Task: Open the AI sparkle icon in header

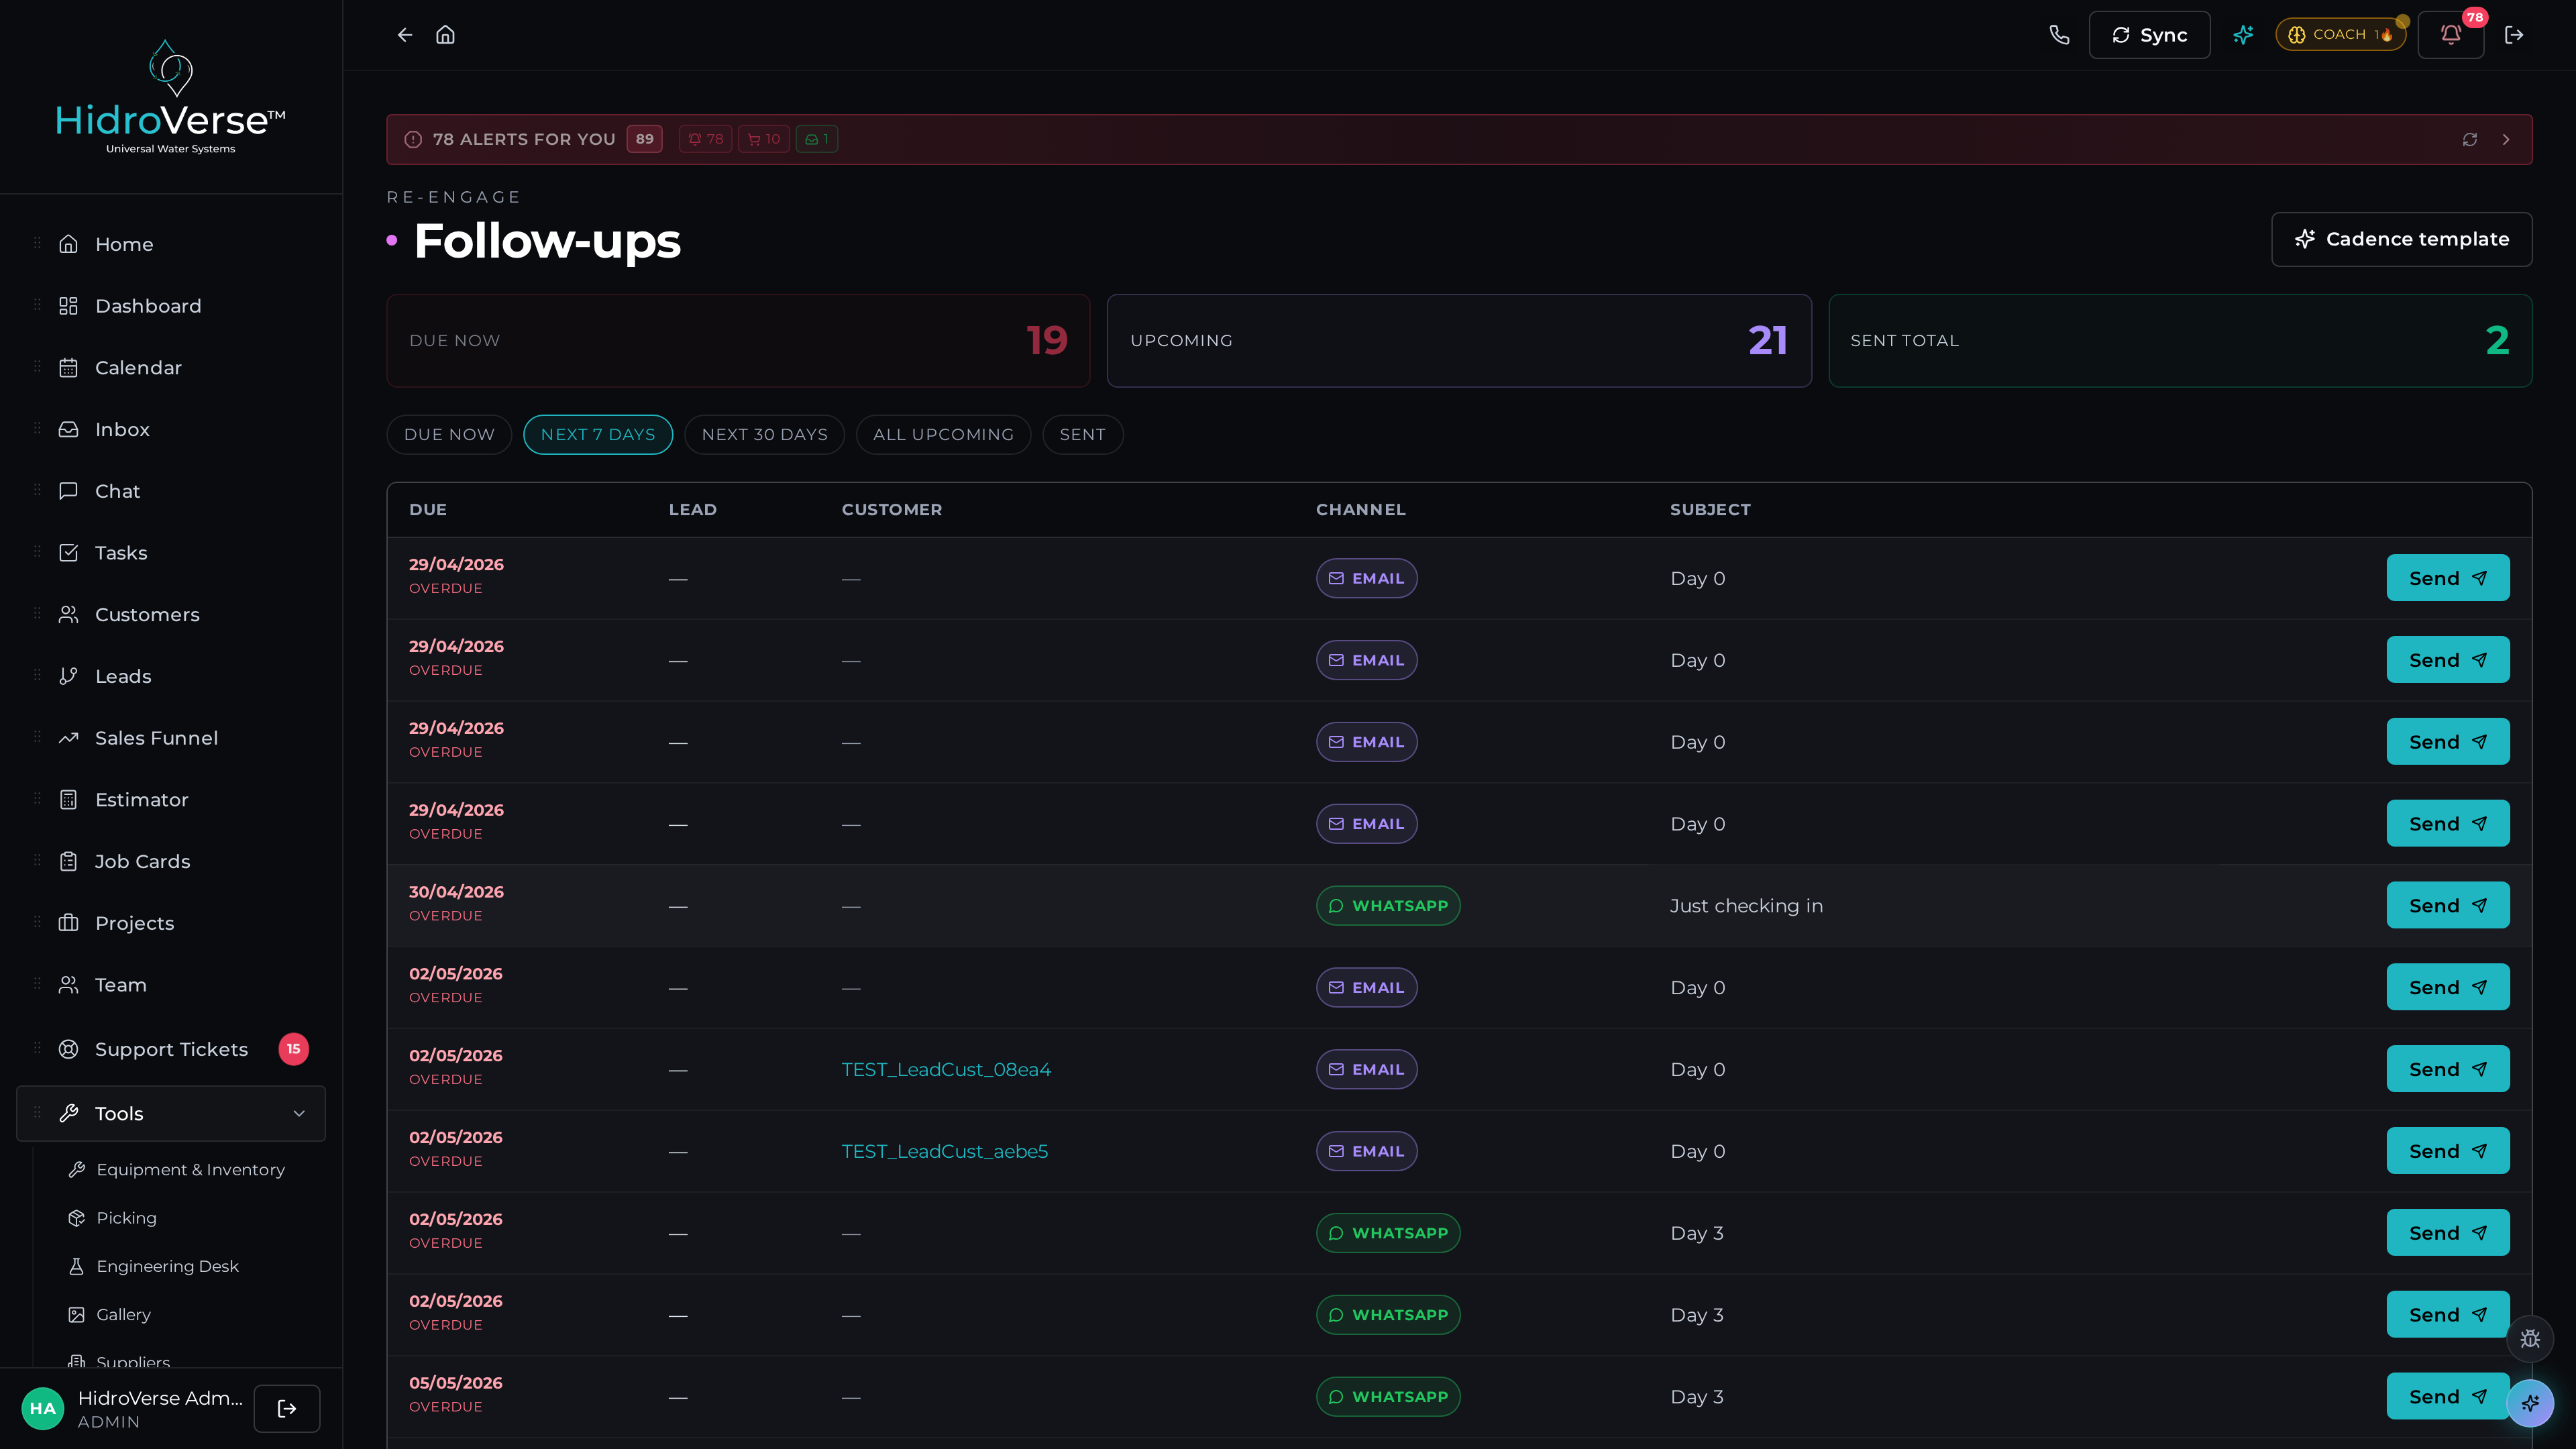Action: pos(2243,35)
